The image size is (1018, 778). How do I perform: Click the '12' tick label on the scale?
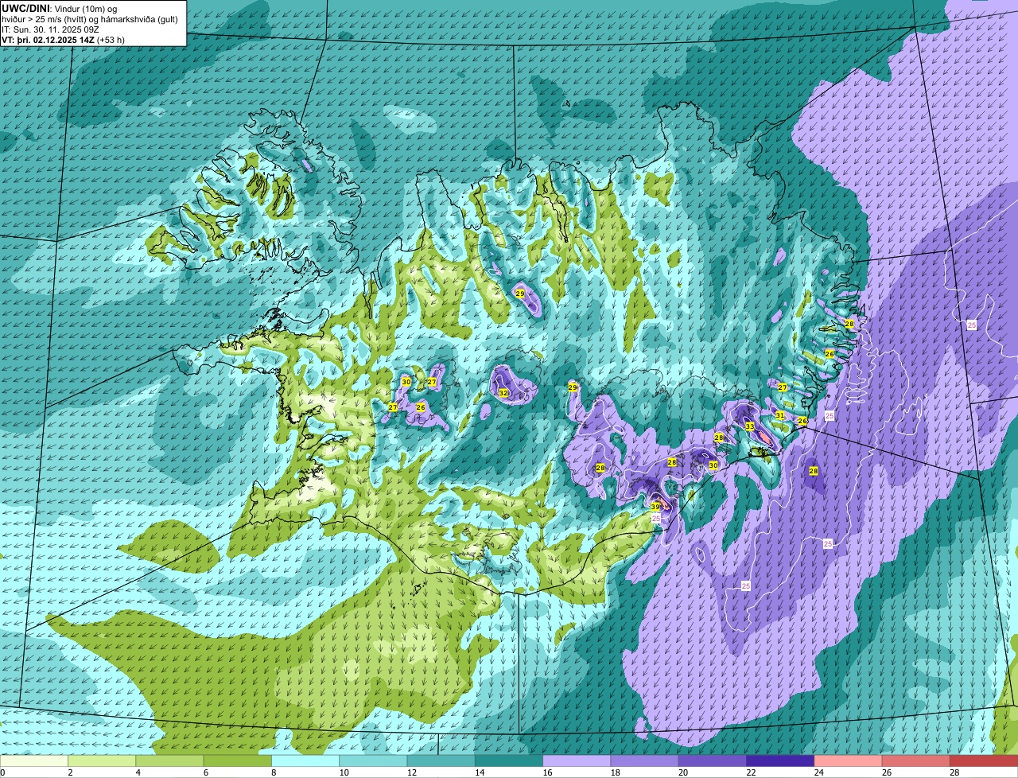[411, 772]
